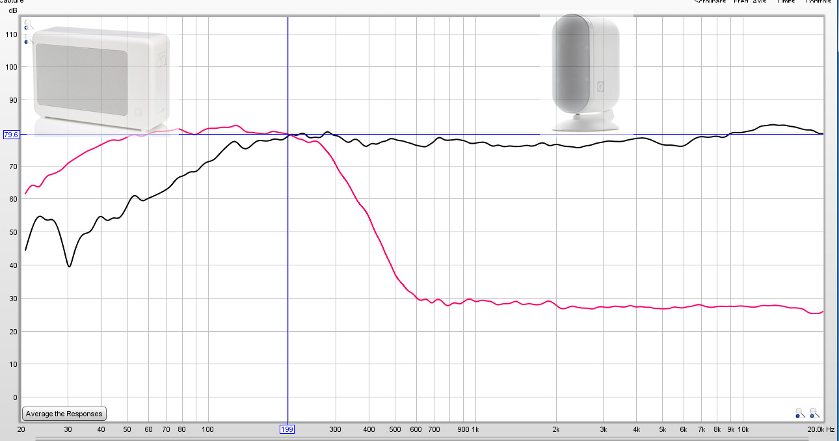Click the dB unit label above the axis

[x=12, y=10]
